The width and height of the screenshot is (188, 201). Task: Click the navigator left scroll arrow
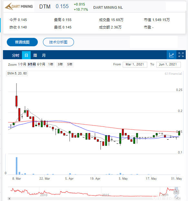coord(9,198)
